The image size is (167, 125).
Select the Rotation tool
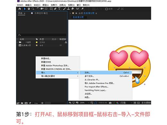coord(38,9)
